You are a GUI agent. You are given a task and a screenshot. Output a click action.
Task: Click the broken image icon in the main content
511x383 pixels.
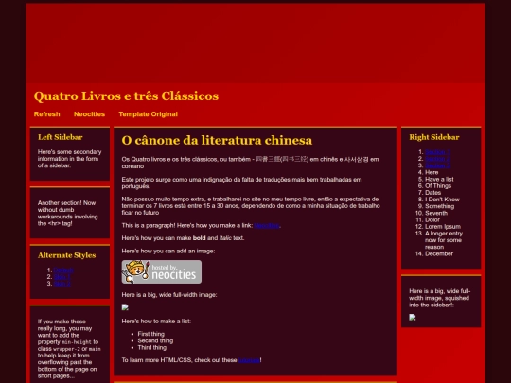(125, 307)
